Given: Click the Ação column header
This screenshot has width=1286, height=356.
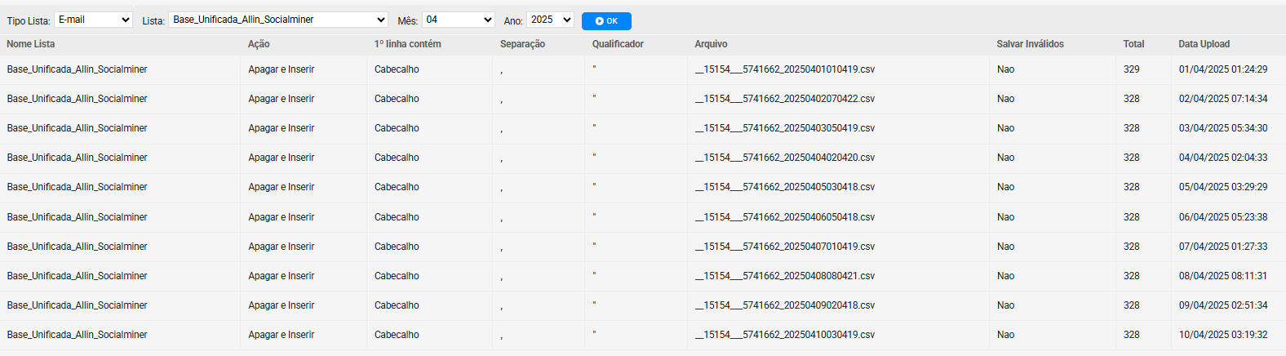Looking at the screenshot, I should (x=259, y=44).
